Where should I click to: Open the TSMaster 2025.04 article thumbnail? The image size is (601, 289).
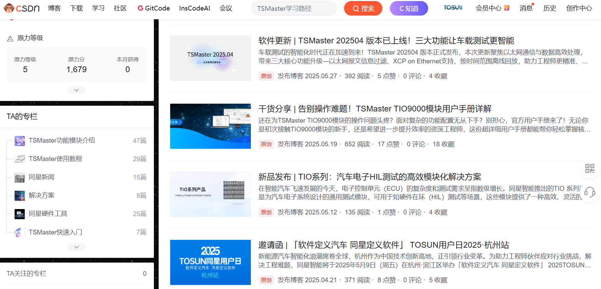tap(211, 58)
